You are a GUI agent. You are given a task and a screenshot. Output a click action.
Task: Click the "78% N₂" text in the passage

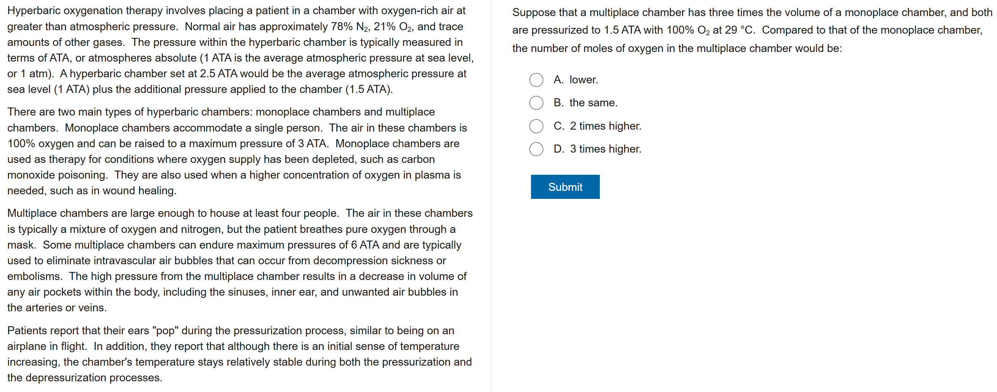point(348,27)
